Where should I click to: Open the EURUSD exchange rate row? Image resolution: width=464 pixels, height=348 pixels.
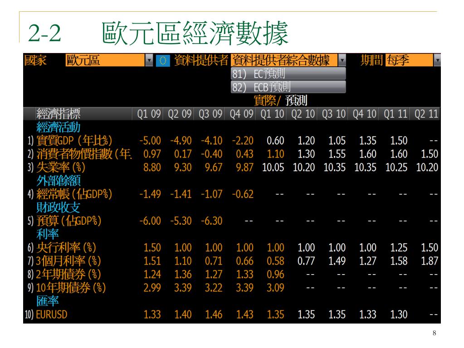tap(232, 314)
